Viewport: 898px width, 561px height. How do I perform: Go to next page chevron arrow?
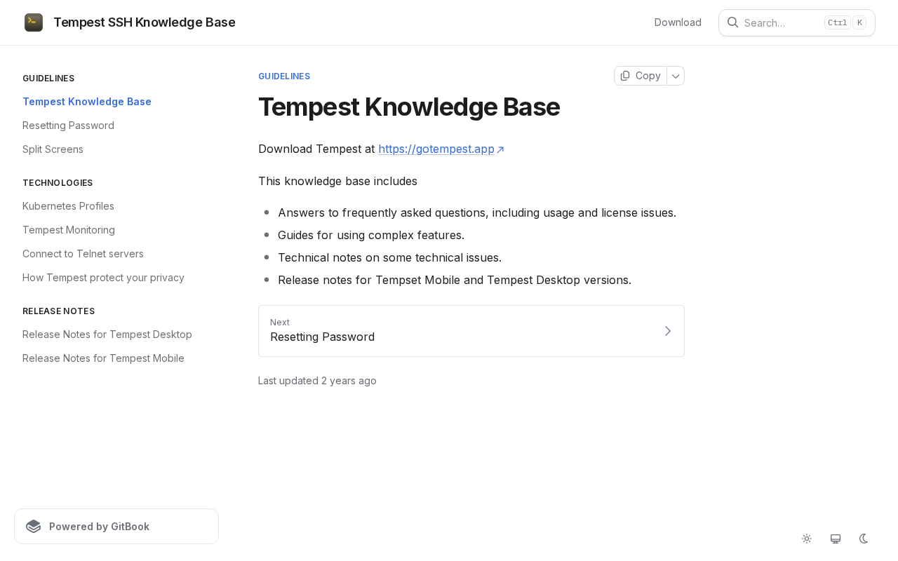(668, 331)
